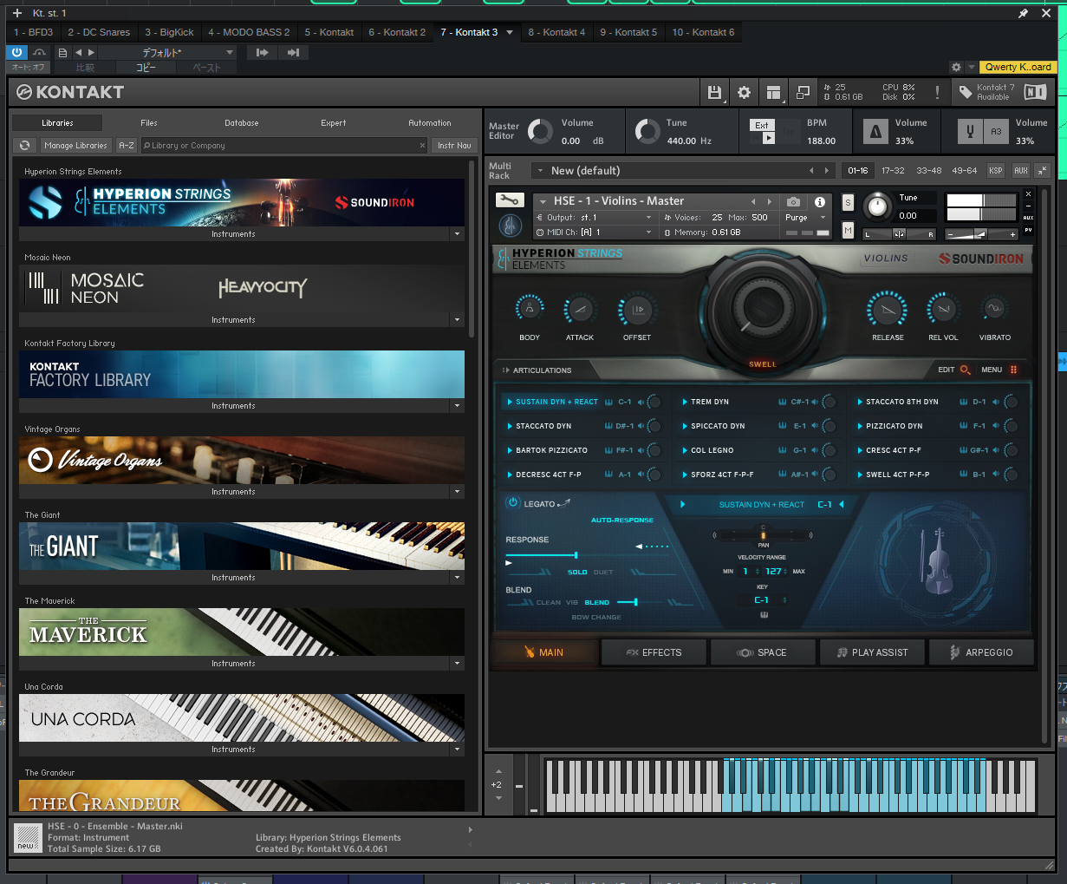Viewport: 1067px width, 884px height.
Task: Click the refresh libraries icon
Action: pyautogui.click(x=25, y=146)
